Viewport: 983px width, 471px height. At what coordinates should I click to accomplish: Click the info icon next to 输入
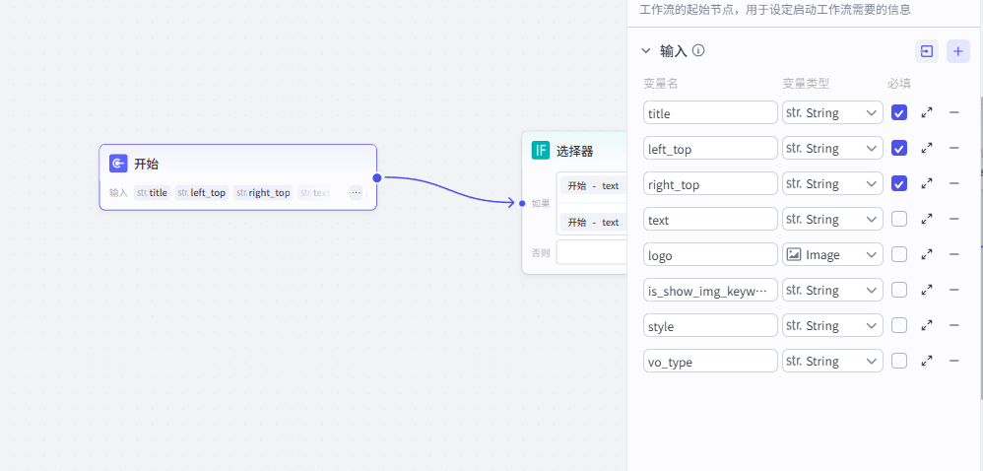click(698, 51)
